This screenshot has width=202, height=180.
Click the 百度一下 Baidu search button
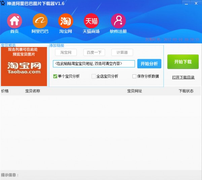(x=94, y=52)
